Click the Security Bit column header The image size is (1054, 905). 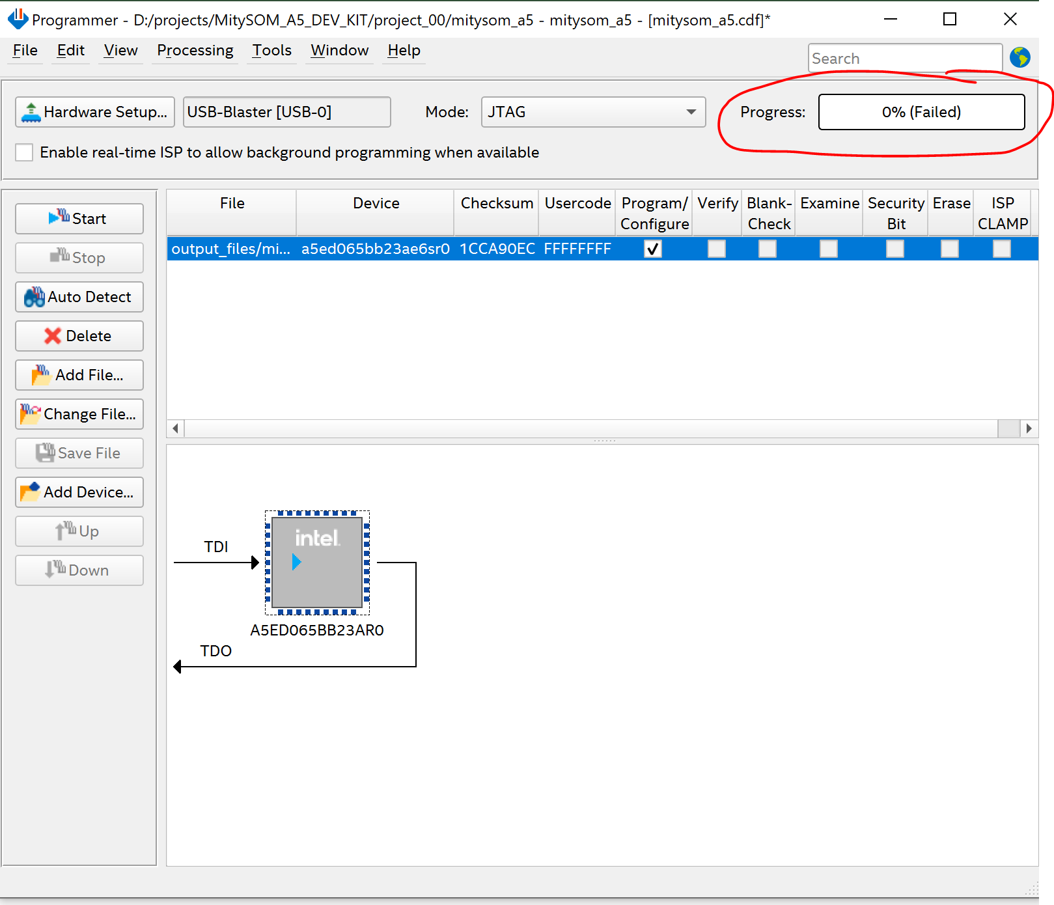896,213
